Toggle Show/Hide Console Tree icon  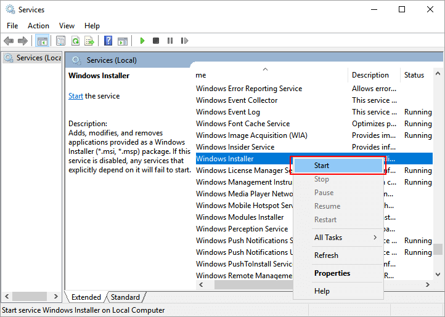click(x=43, y=41)
